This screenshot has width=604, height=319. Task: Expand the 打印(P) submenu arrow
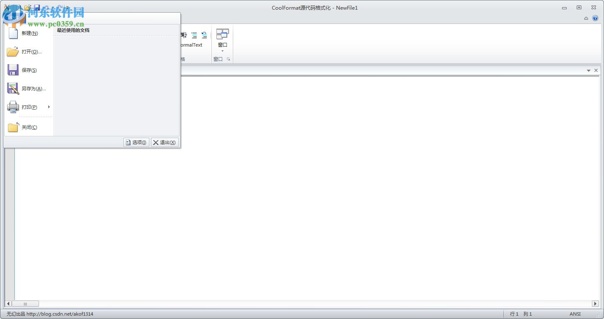[x=49, y=107]
